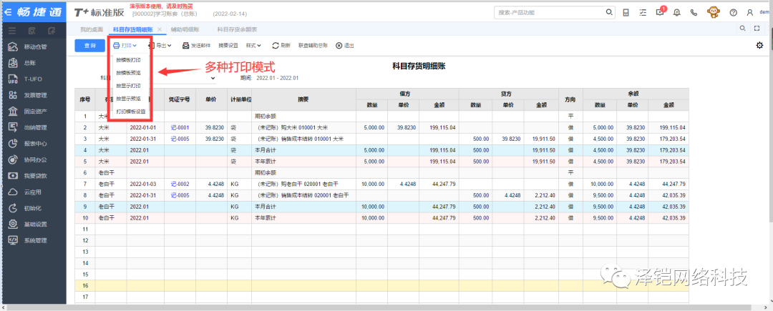Expand the 导出 export dropdown
The width and height of the screenshot is (773, 311).
tap(160, 45)
